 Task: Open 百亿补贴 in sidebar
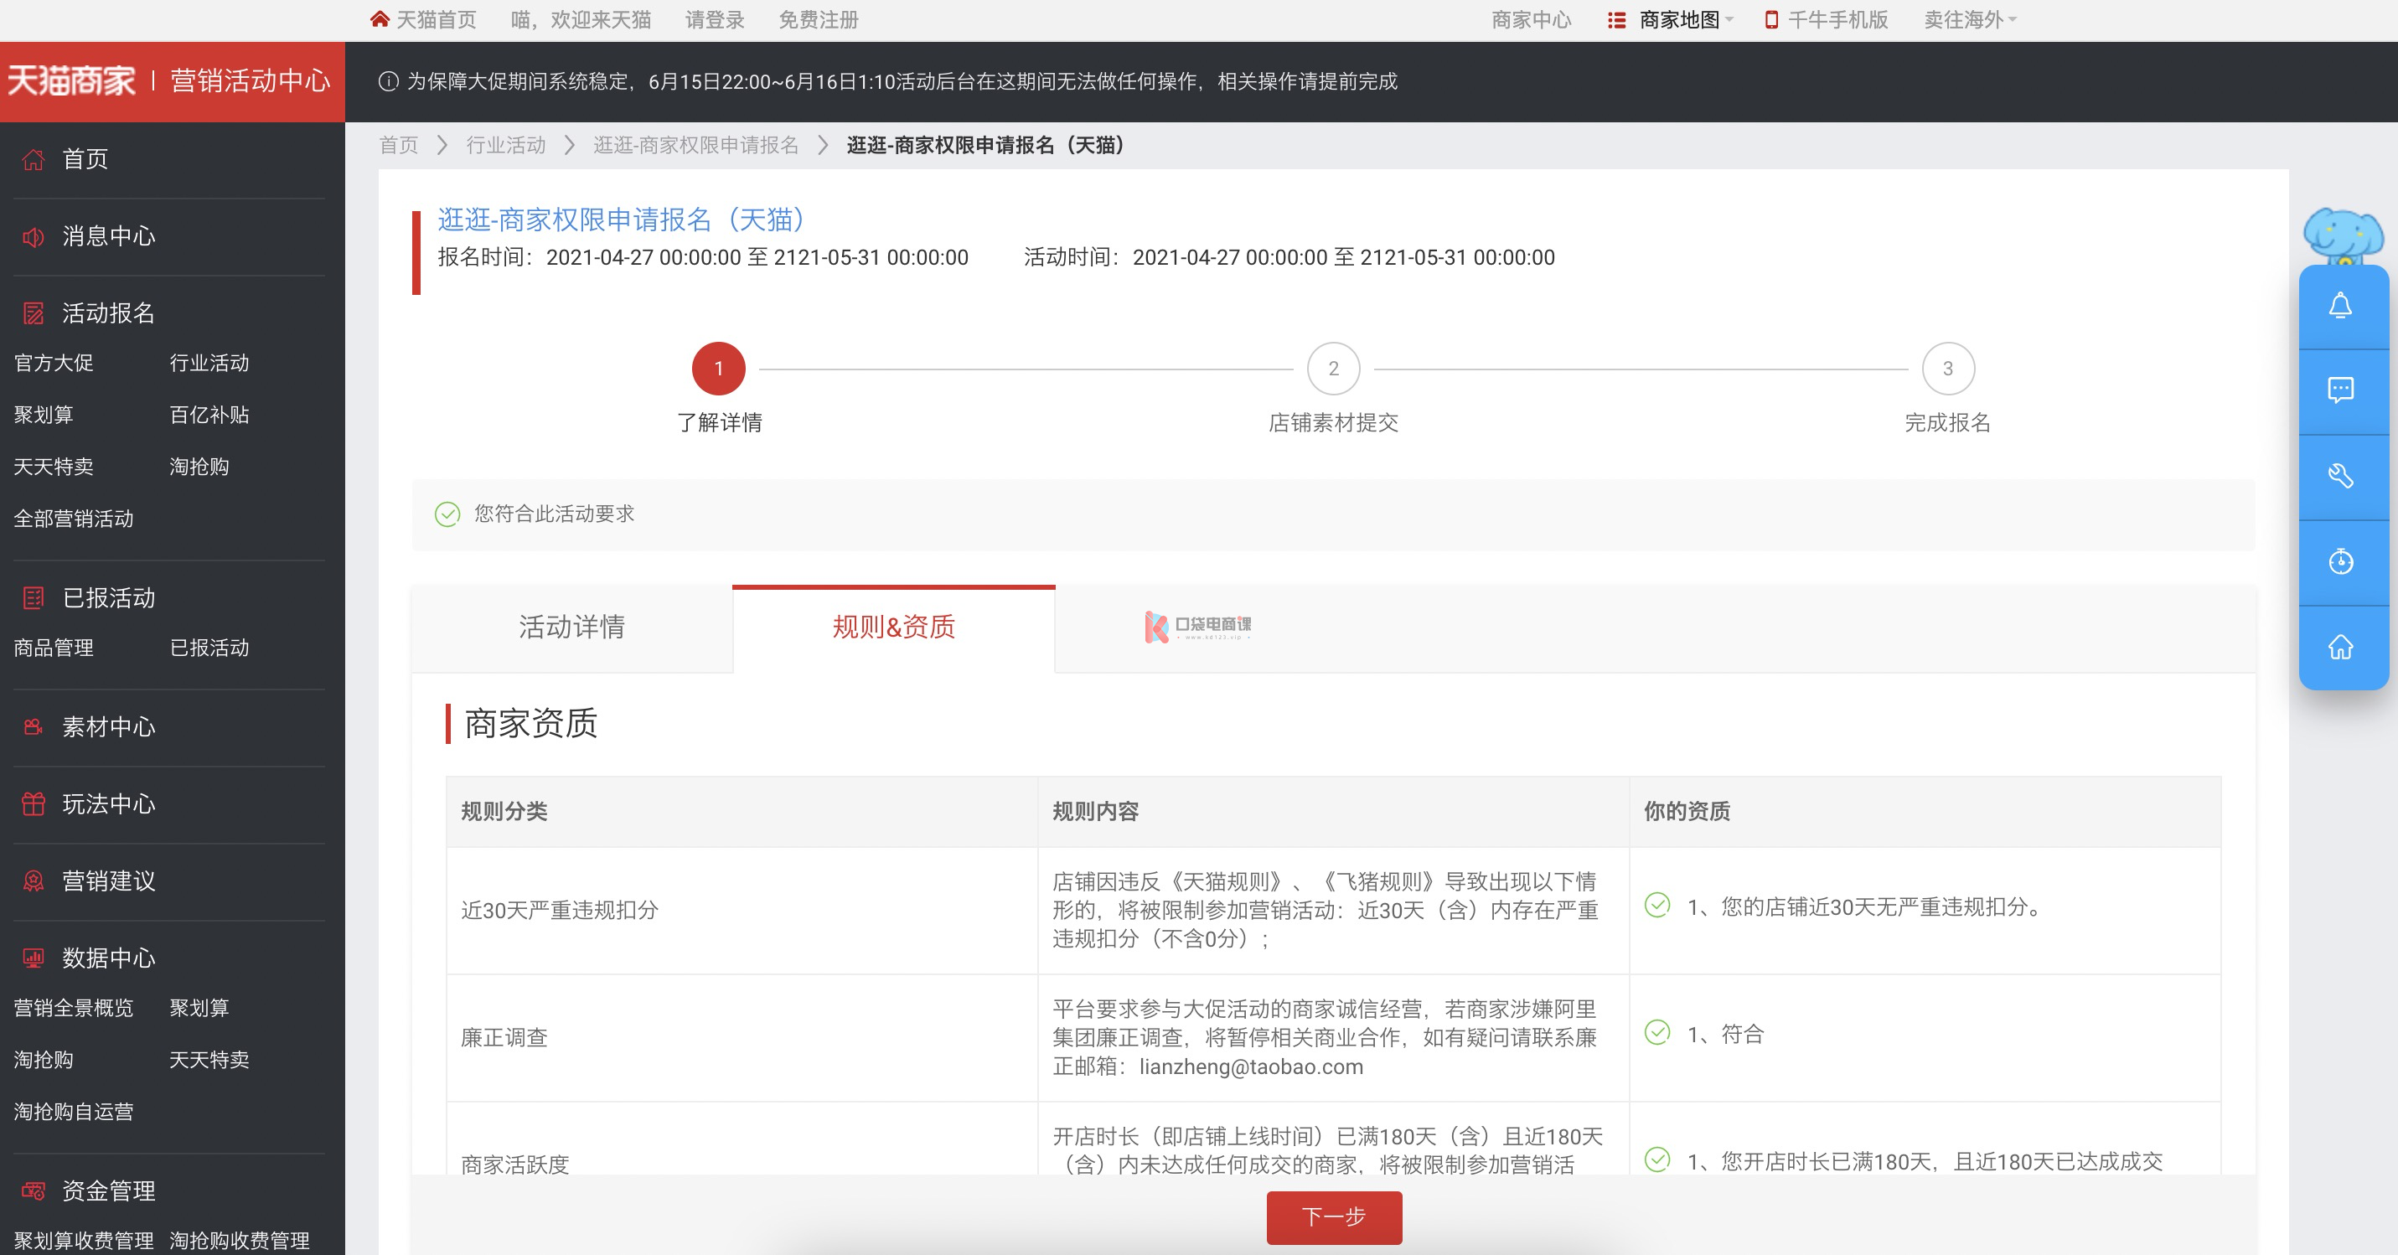[209, 416]
